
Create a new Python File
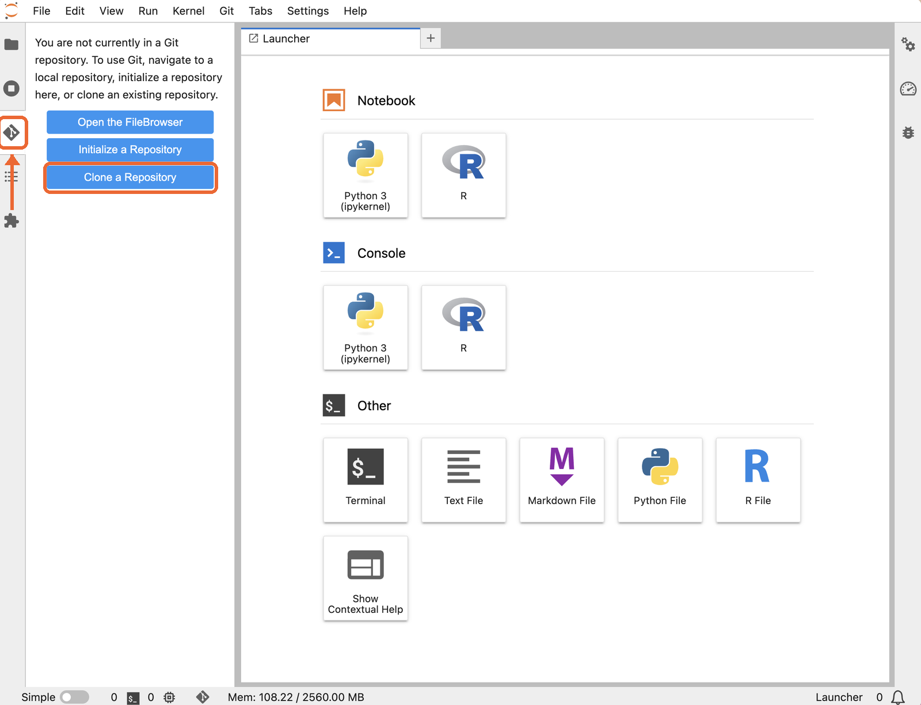click(x=660, y=480)
